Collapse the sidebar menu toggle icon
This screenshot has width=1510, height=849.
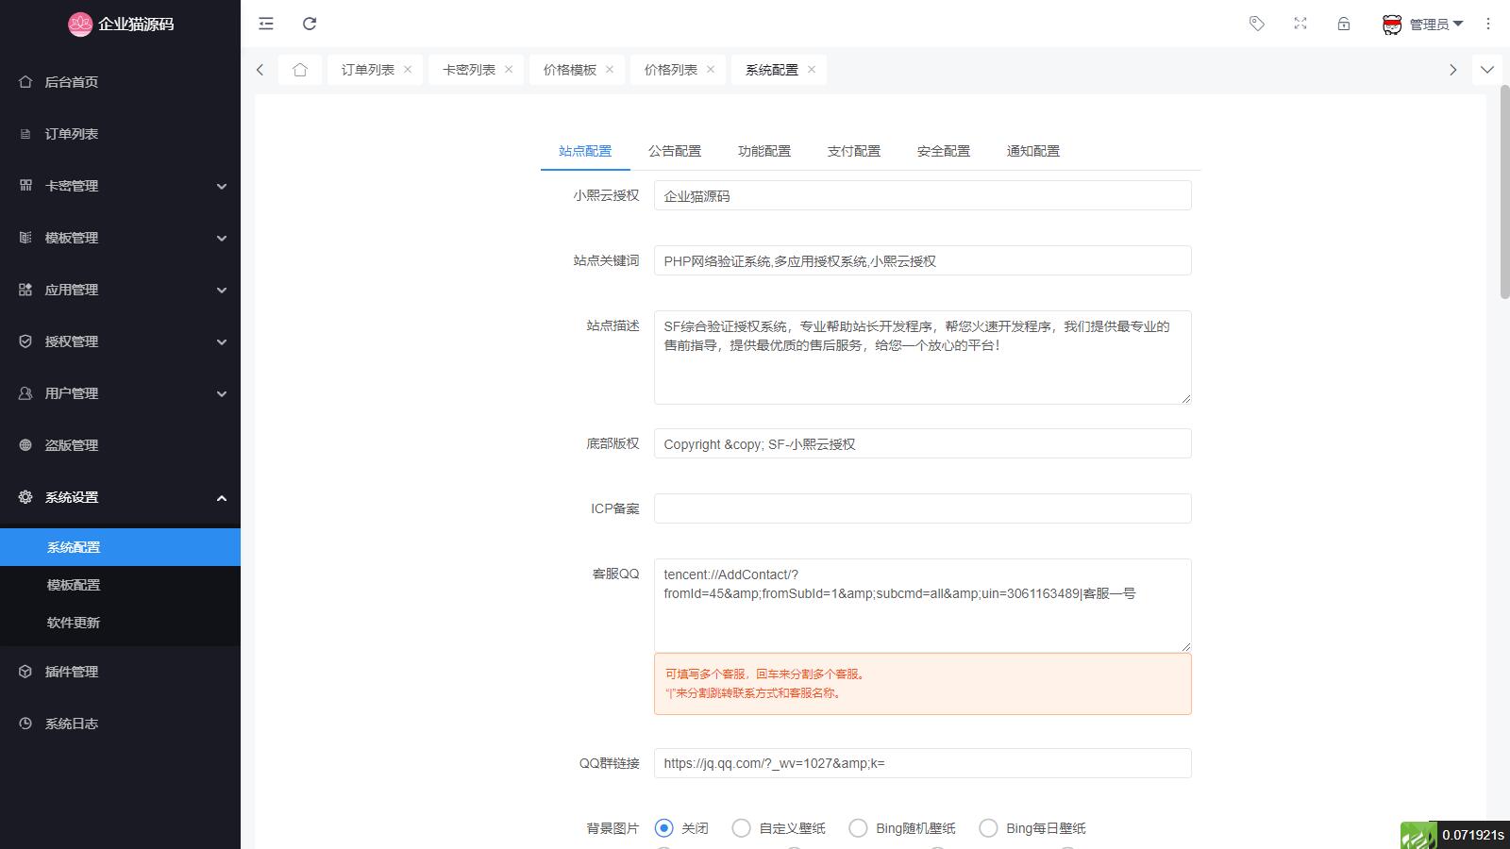pyautogui.click(x=266, y=24)
